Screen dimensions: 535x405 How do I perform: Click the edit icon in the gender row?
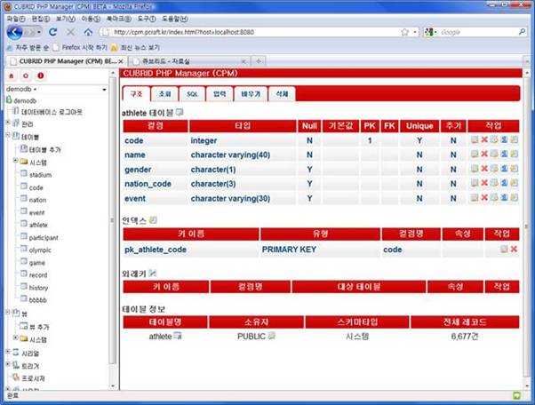[x=475, y=169]
